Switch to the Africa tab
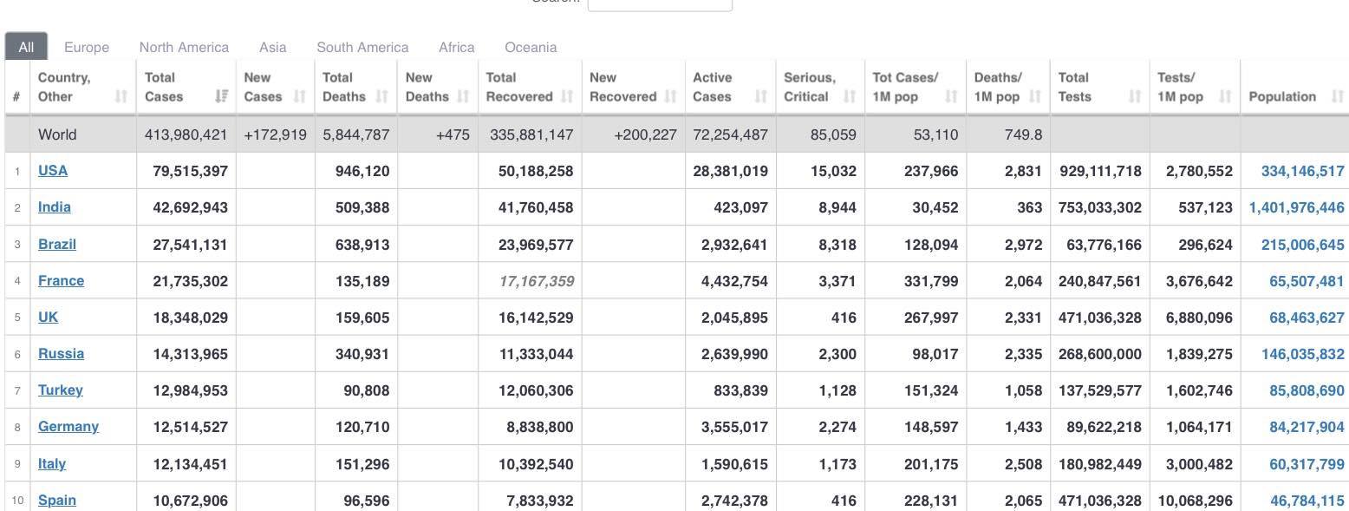The width and height of the screenshot is (1349, 511). click(456, 47)
